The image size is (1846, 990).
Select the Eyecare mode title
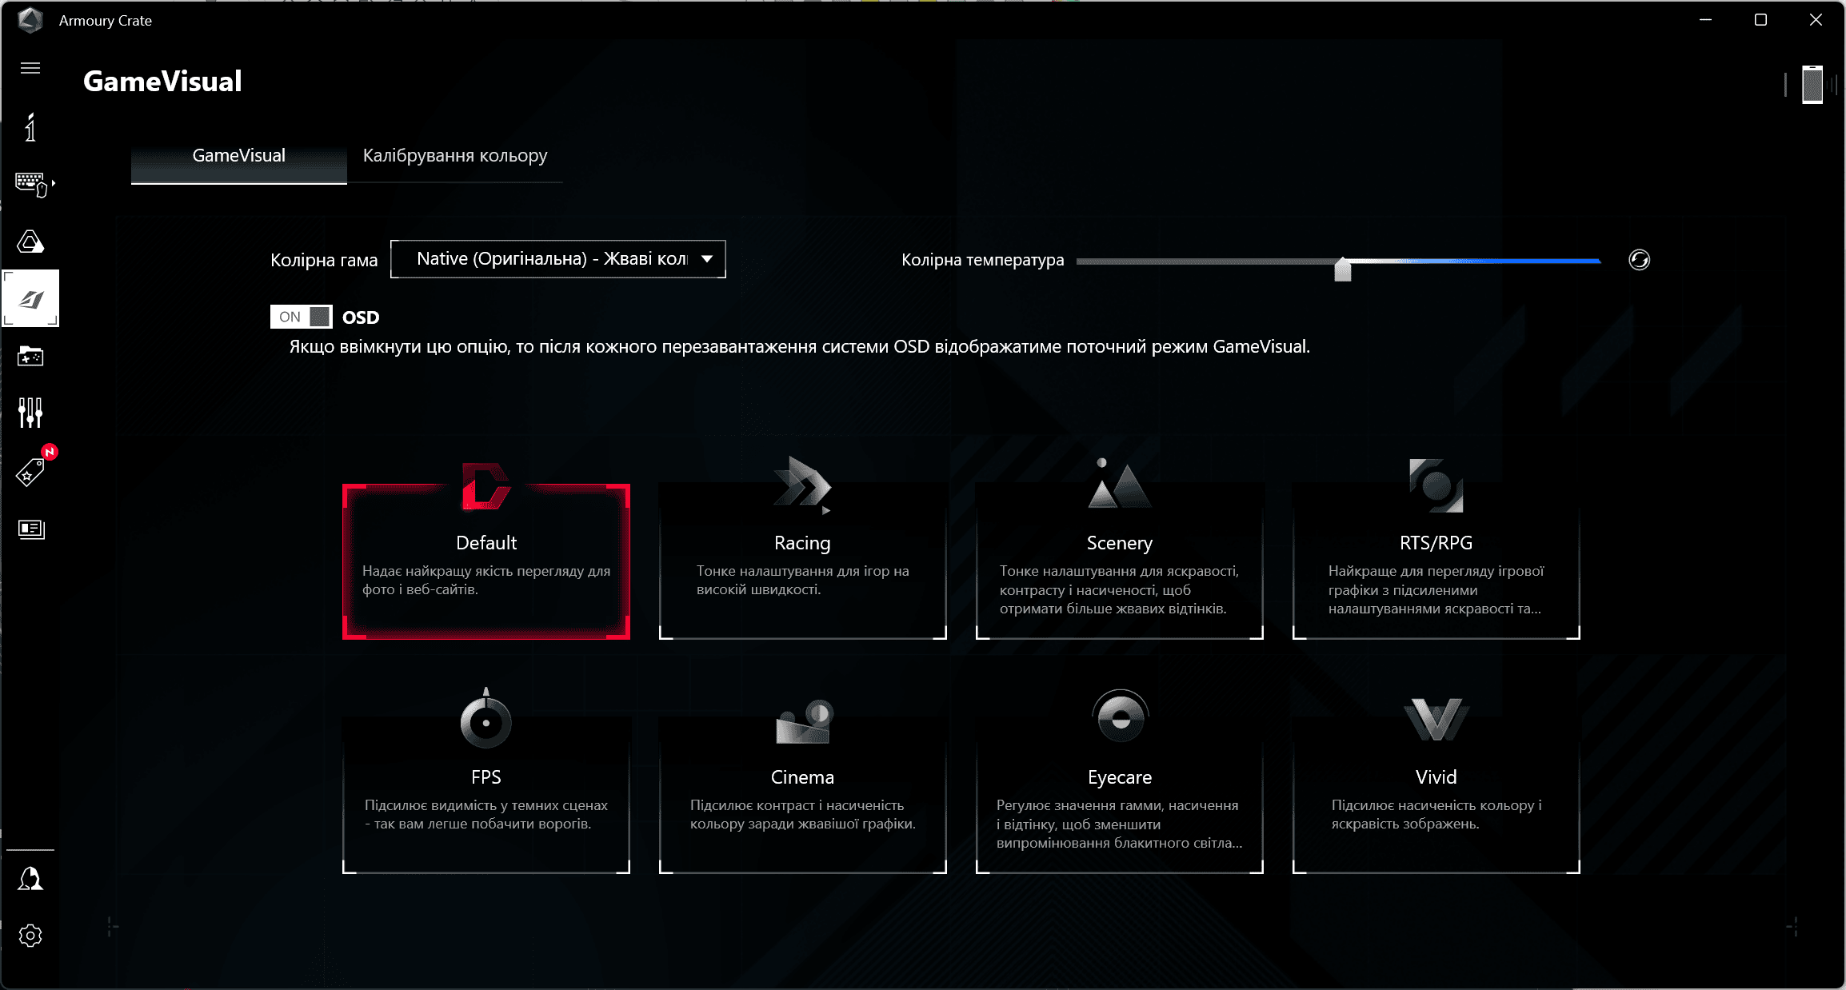[1120, 777]
